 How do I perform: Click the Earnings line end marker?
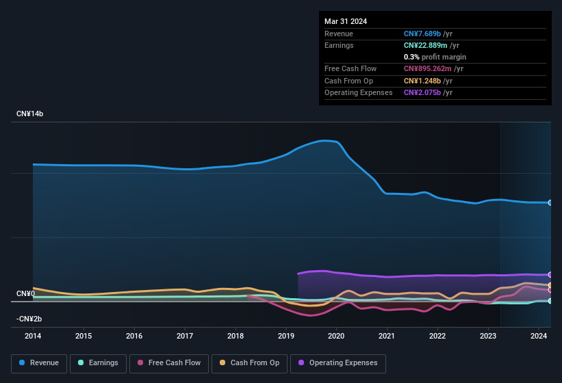coord(550,301)
